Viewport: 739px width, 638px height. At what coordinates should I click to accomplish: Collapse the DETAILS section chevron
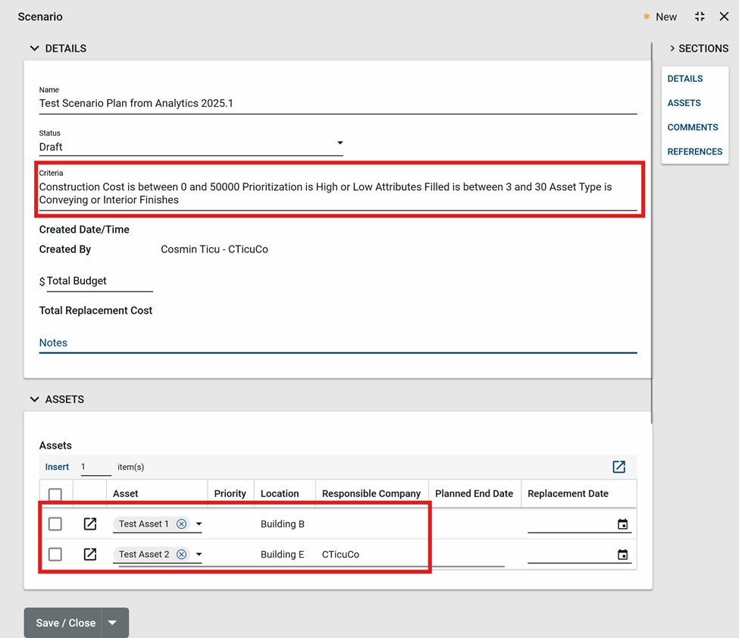pos(34,48)
